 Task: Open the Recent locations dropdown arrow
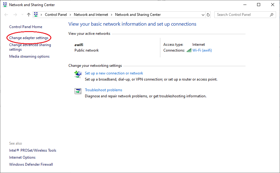click(x=22, y=15)
